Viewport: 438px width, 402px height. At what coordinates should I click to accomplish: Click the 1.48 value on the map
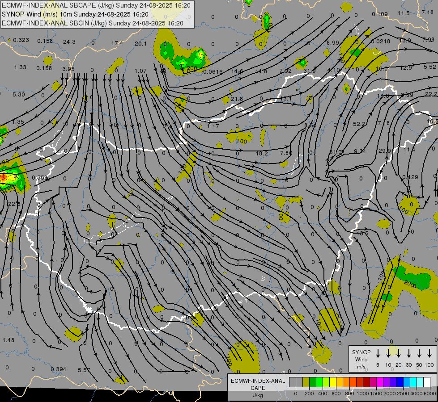[9, 340]
